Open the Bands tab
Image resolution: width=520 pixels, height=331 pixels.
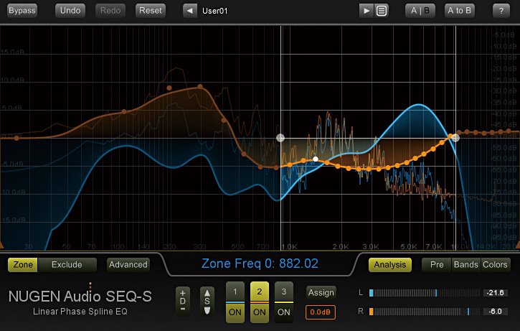coord(466,265)
